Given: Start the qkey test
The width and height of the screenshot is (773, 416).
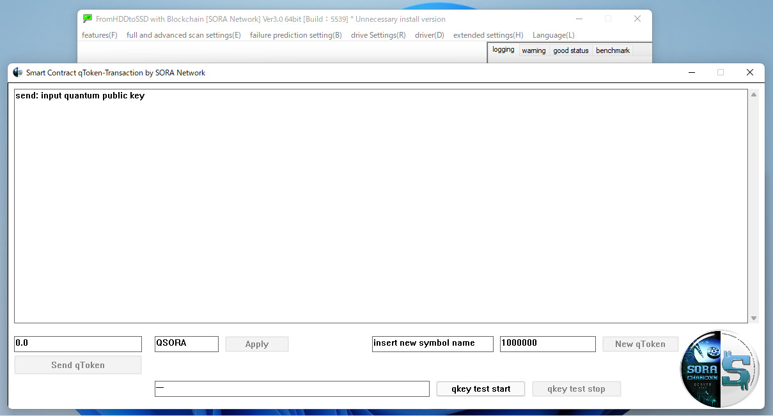Looking at the screenshot, I should point(481,389).
